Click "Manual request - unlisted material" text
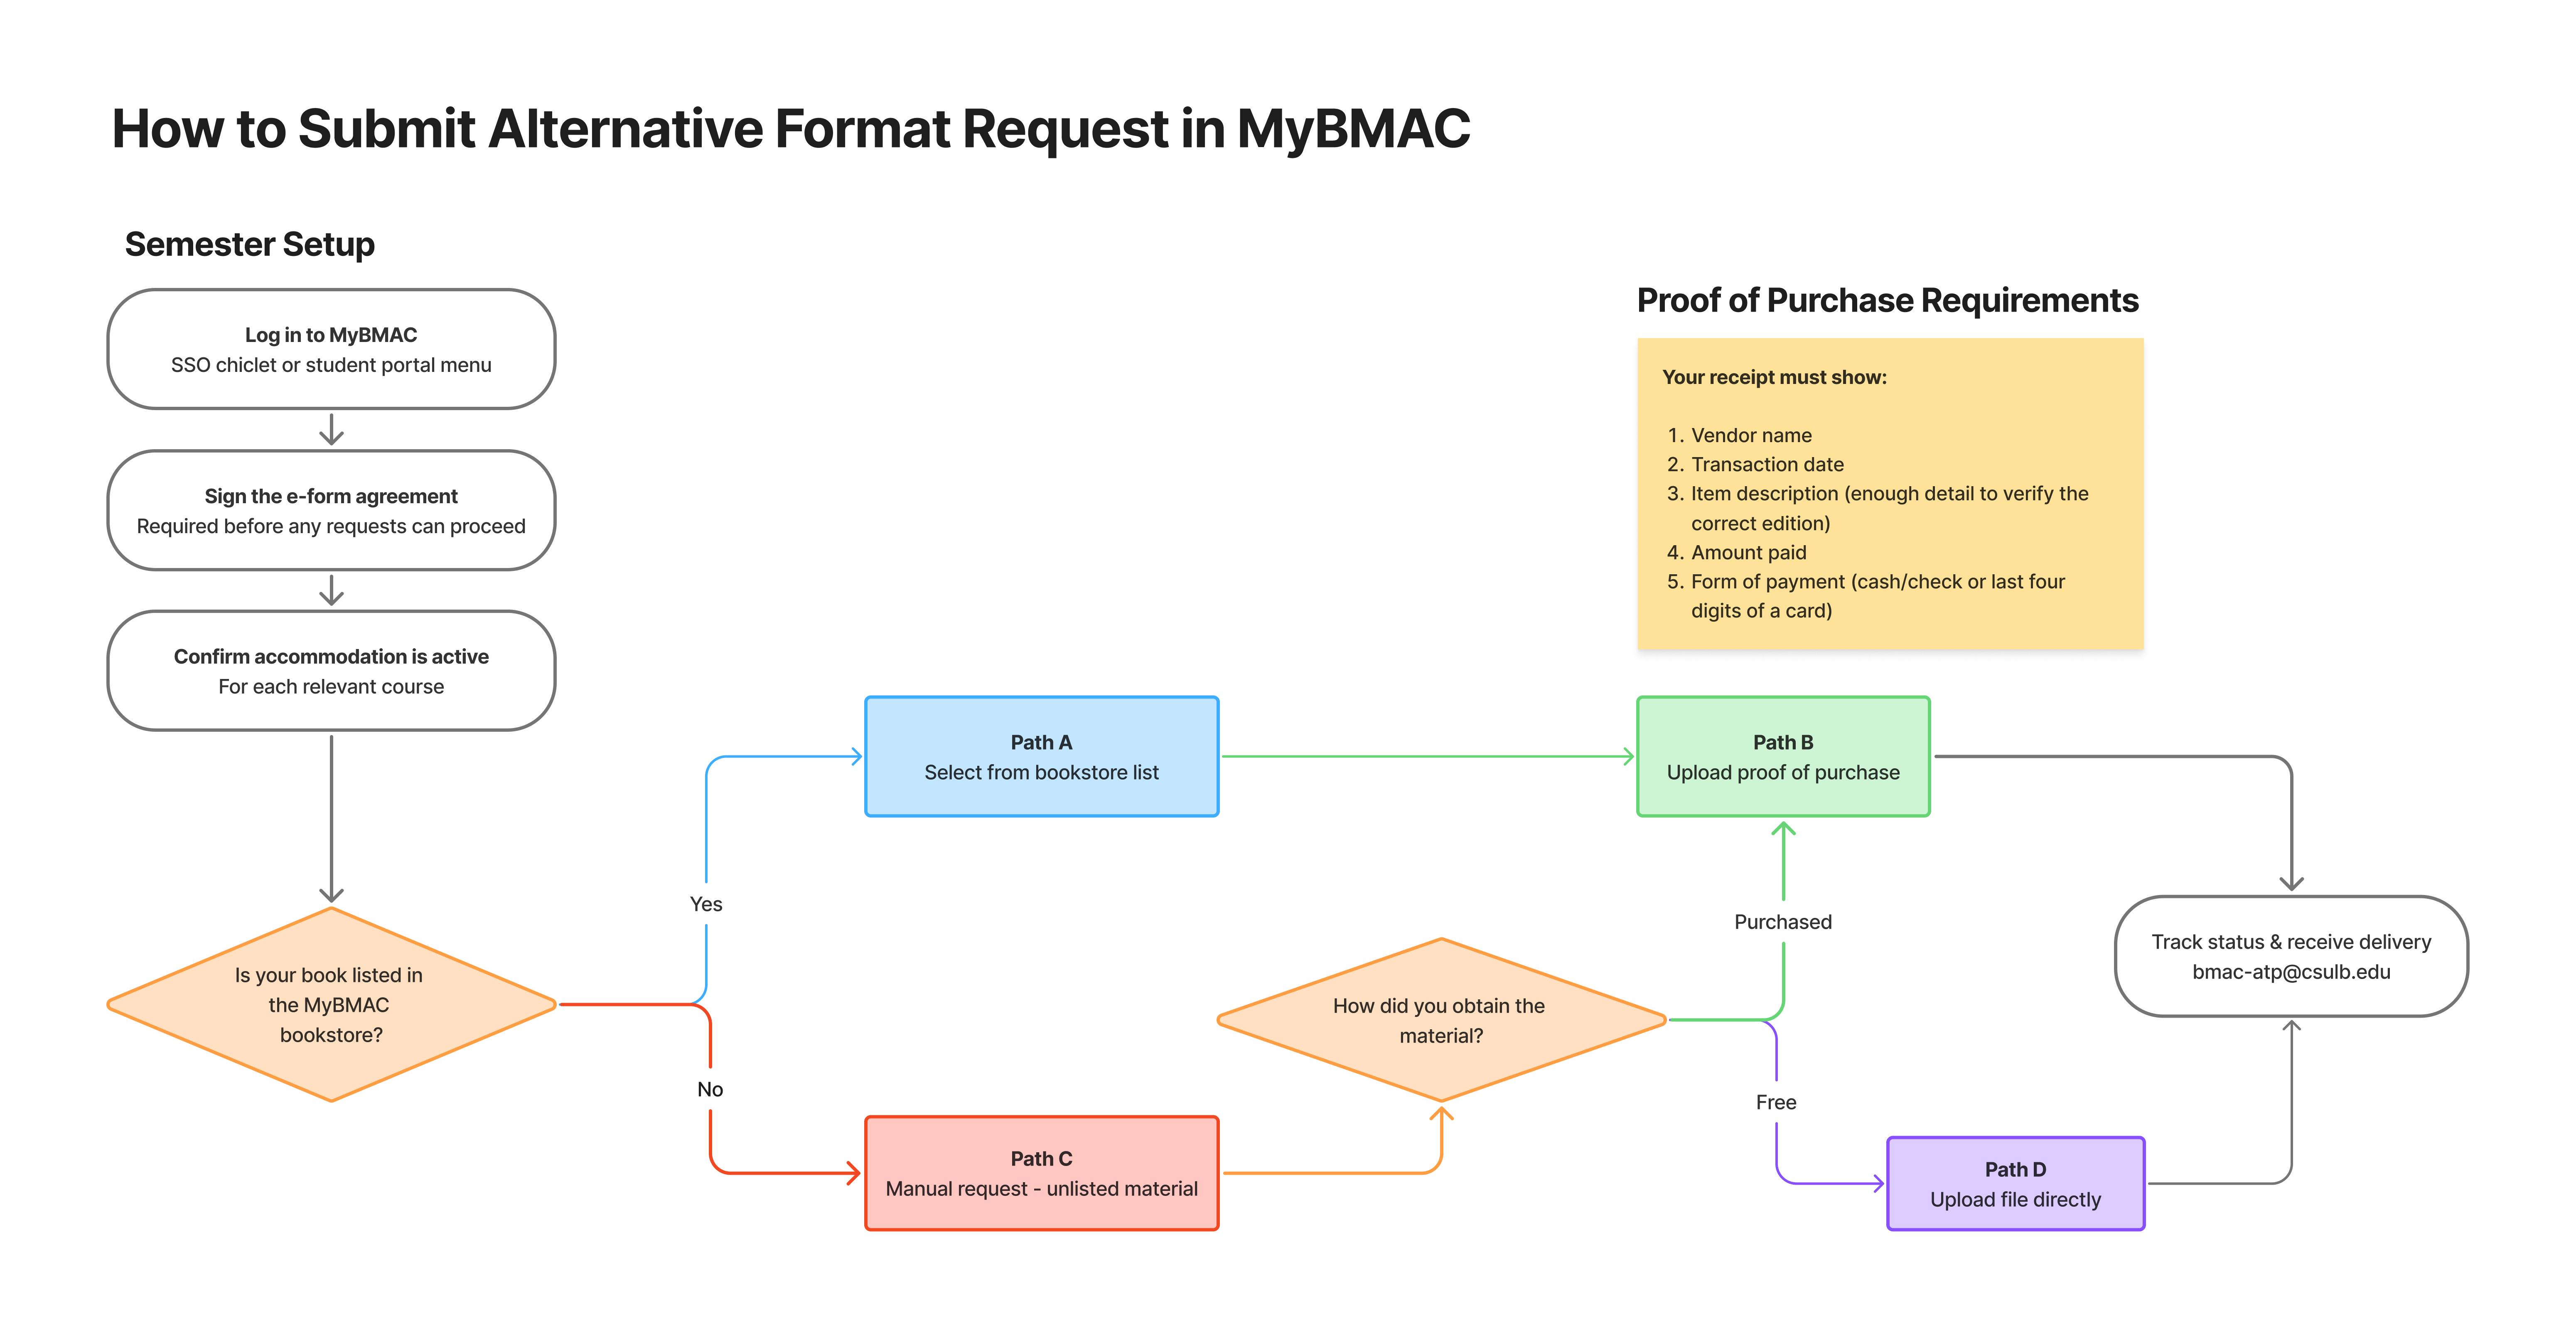The image size is (2576, 1338). pos(1041,1189)
